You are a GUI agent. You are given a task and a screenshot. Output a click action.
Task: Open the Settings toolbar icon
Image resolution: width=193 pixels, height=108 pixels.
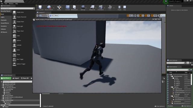pyautogui.click(x=83, y=8)
